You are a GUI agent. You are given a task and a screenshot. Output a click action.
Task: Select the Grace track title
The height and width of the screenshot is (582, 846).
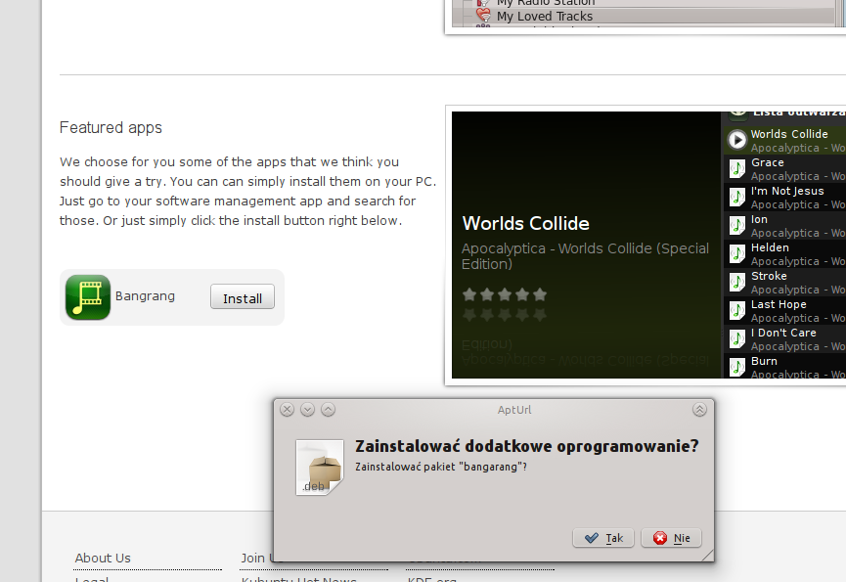pos(767,162)
